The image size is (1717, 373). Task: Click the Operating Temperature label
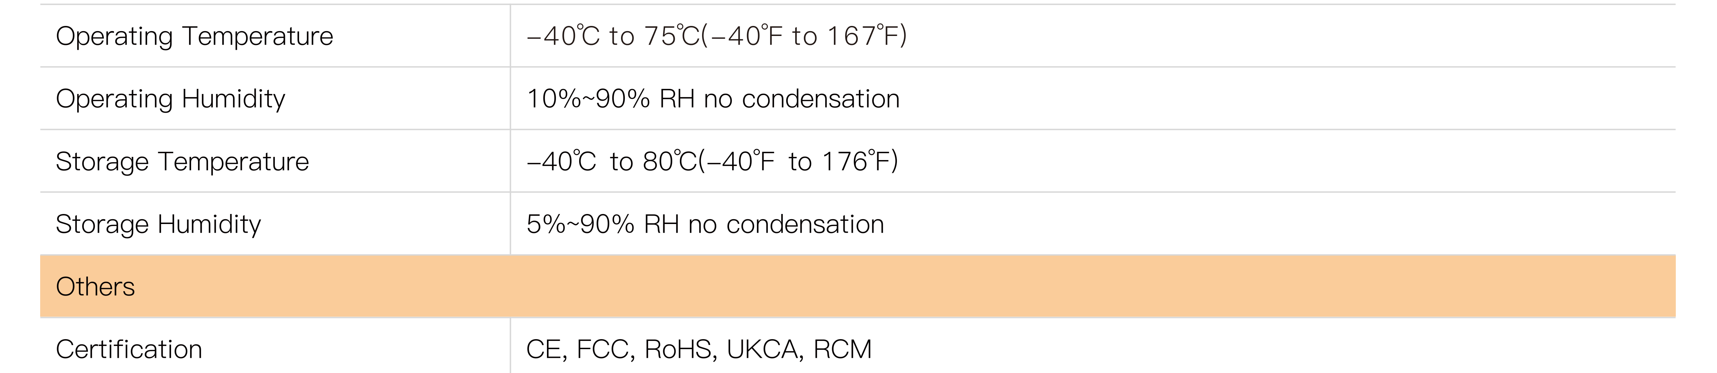(194, 36)
